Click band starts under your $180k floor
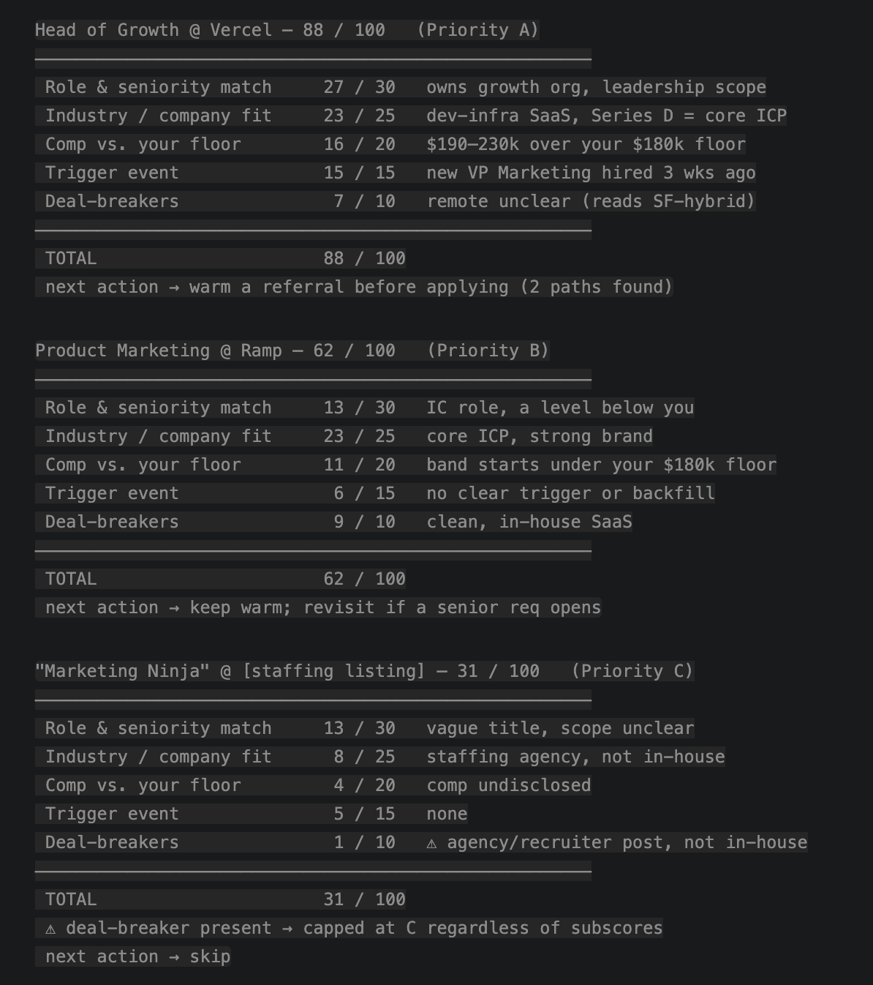Viewport: 873px width, 985px height. coord(601,465)
